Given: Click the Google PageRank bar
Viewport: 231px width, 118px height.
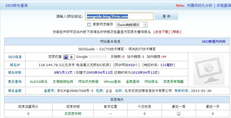Looking at the screenshot, I should point(98,57).
